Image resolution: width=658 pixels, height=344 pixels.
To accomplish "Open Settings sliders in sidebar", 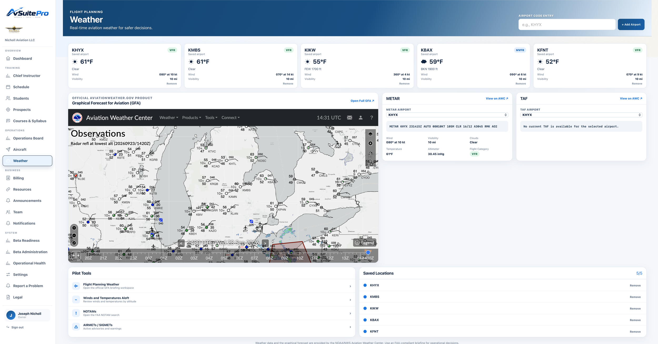I will (27, 274).
